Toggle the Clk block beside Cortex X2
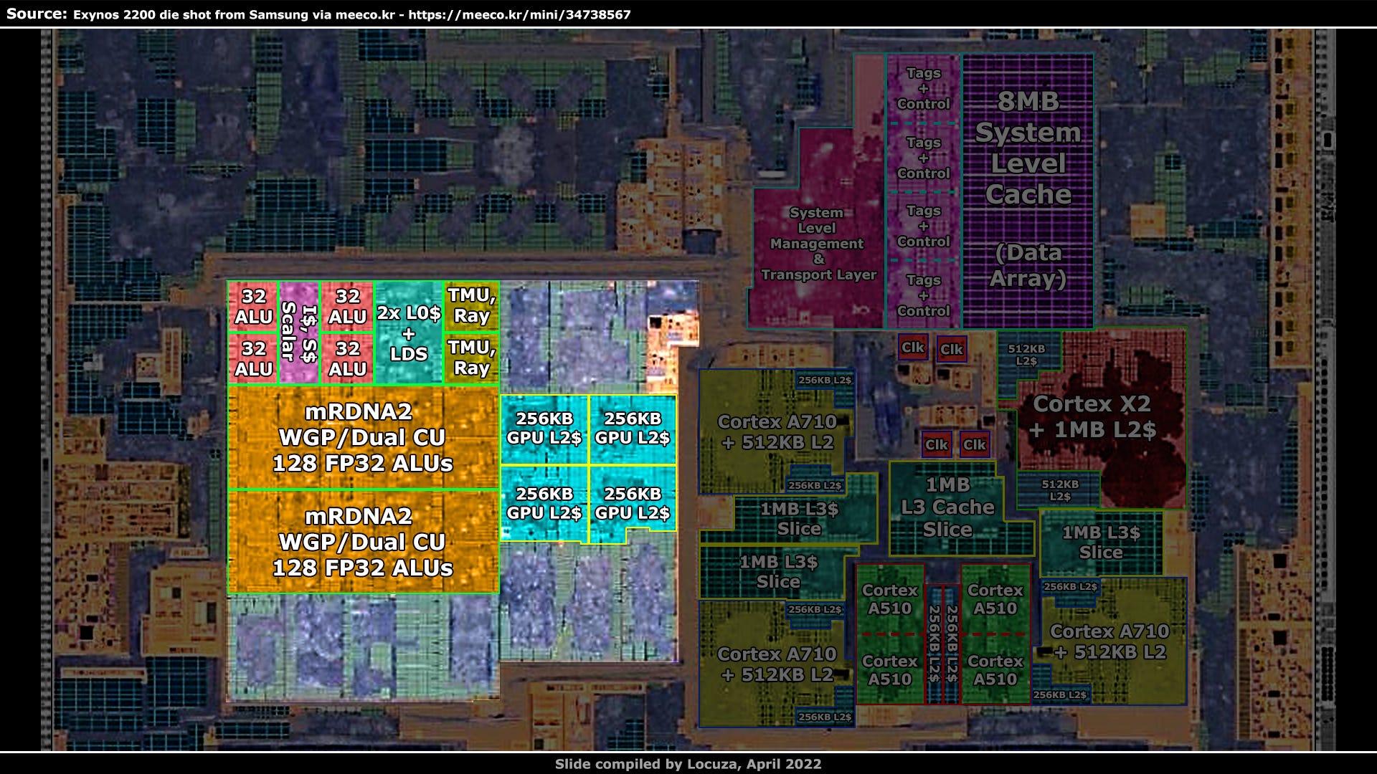This screenshot has height=774, width=1377. [953, 350]
